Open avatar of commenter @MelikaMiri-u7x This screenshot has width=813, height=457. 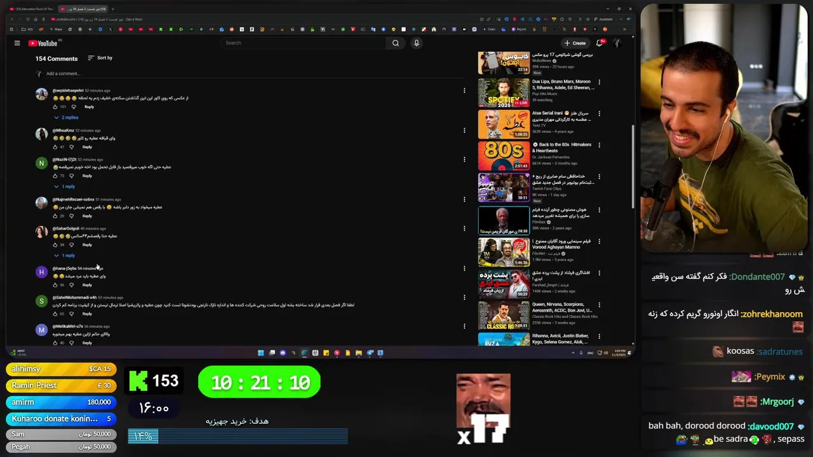[x=41, y=330]
